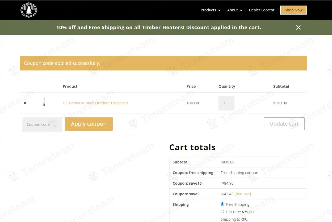Image resolution: width=332 pixels, height=222 pixels.
Task: Expand the Products dropdown menu
Action: point(211,10)
